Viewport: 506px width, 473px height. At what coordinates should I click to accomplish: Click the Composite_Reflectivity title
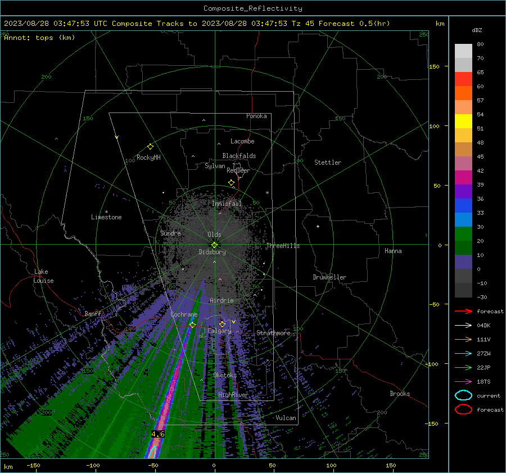(x=253, y=8)
